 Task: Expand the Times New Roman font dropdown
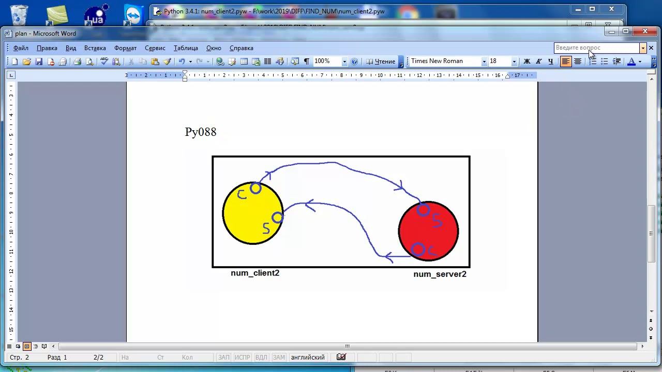(484, 61)
